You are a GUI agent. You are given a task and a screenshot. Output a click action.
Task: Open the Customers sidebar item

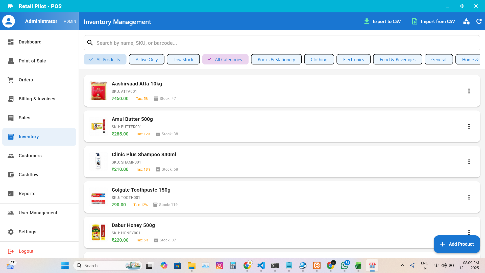pos(30,156)
